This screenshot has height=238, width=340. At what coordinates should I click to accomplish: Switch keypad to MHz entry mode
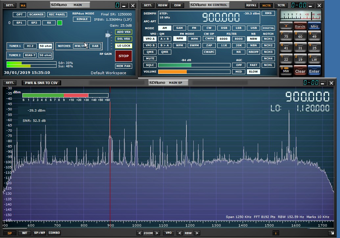click(x=314, y=26)
